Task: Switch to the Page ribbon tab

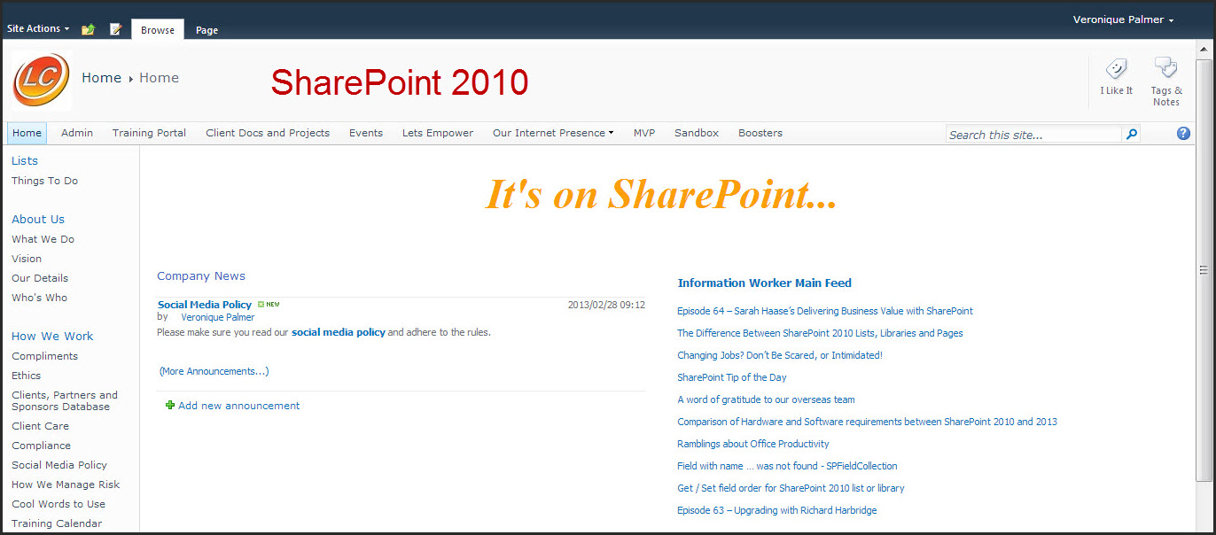Action: (x=207, y=30)
